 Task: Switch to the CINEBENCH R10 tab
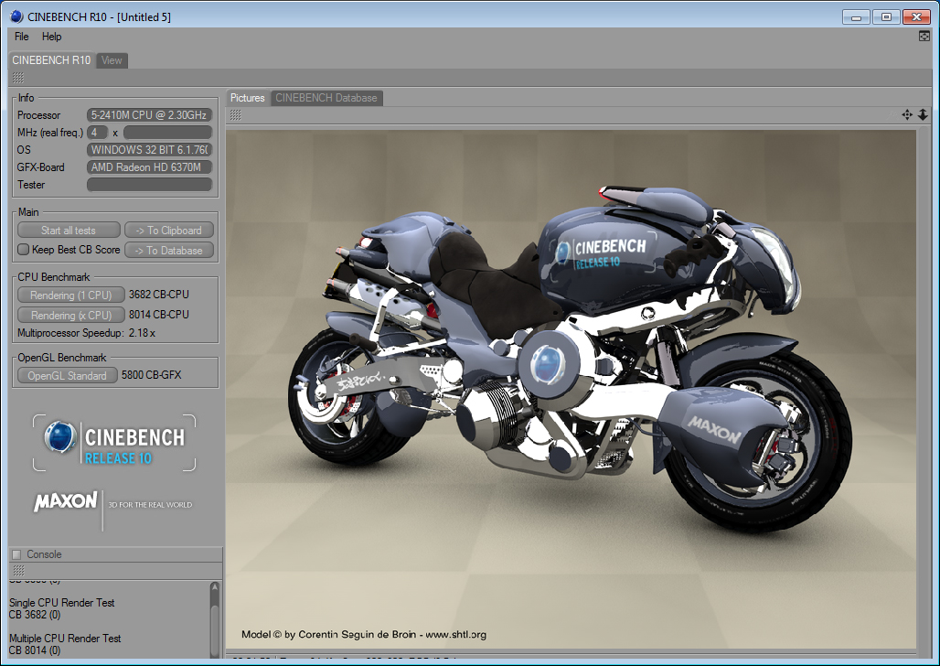(51, 60)
